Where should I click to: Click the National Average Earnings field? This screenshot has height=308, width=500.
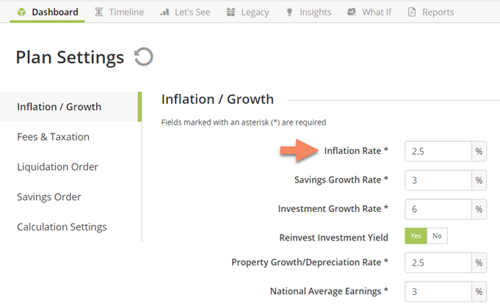tap(438, 291)
